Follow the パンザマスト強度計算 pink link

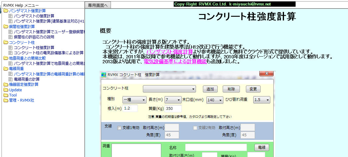click(x=169, y=52)
